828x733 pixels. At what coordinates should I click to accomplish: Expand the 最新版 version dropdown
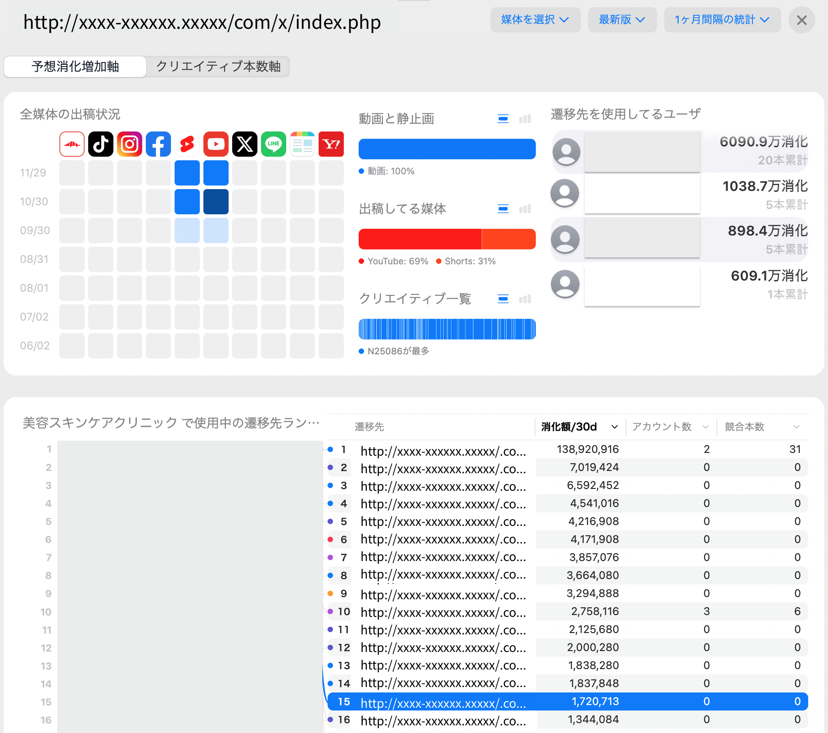(622, 20)
